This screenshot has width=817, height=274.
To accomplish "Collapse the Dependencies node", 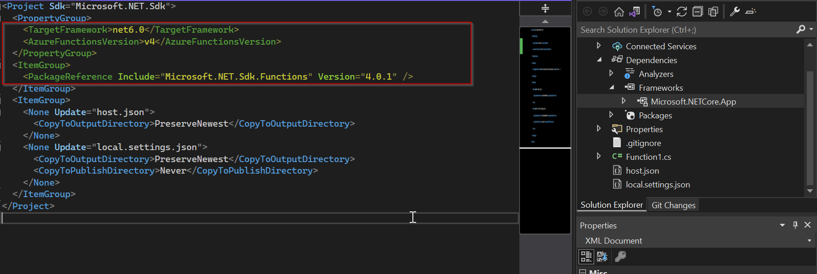I will 599,59.
